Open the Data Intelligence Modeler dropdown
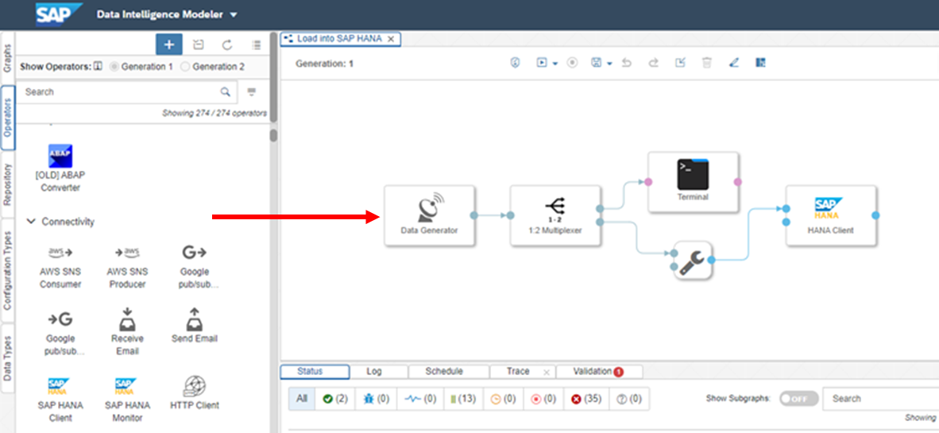The width and height of the screenshot is (939, 433). click(x=233, y=14)
